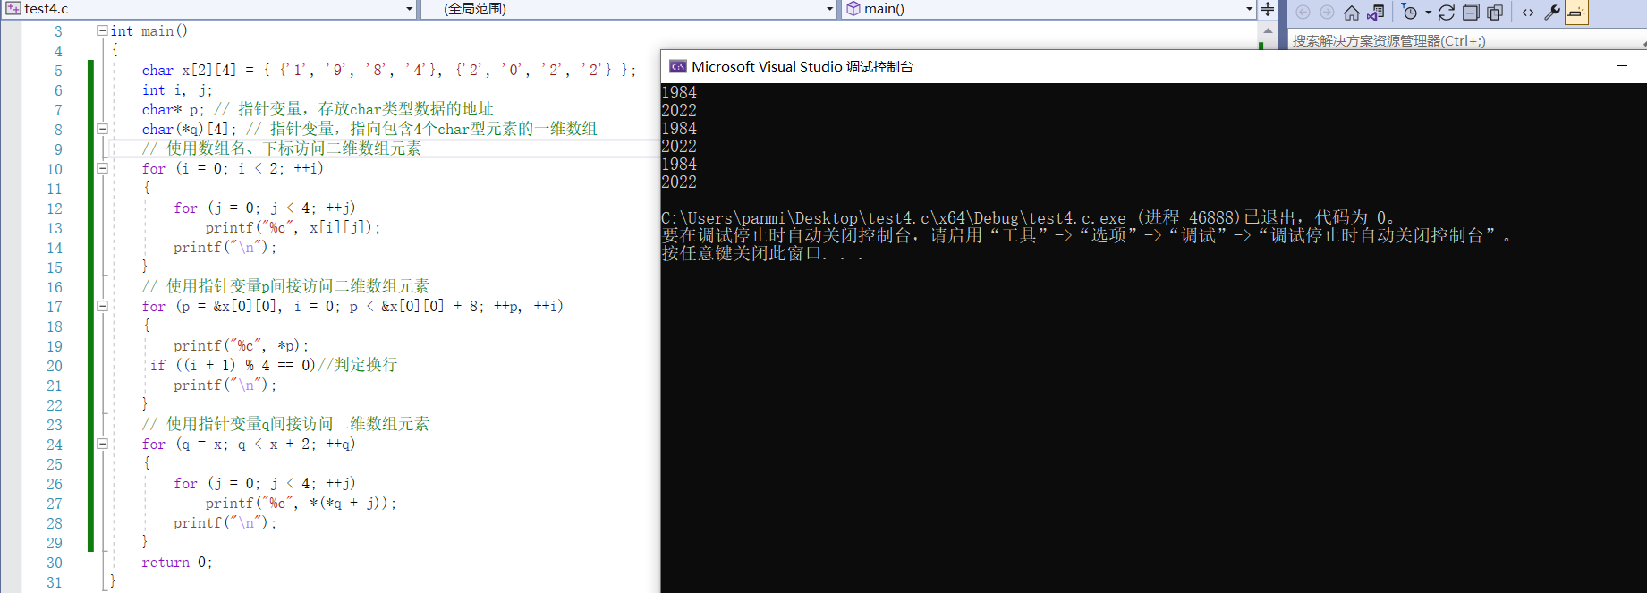Click the pending changes filter clock icon
Image resolution: width=1647 pixels, height=593 pixels.
click(x=1410, y=13)
